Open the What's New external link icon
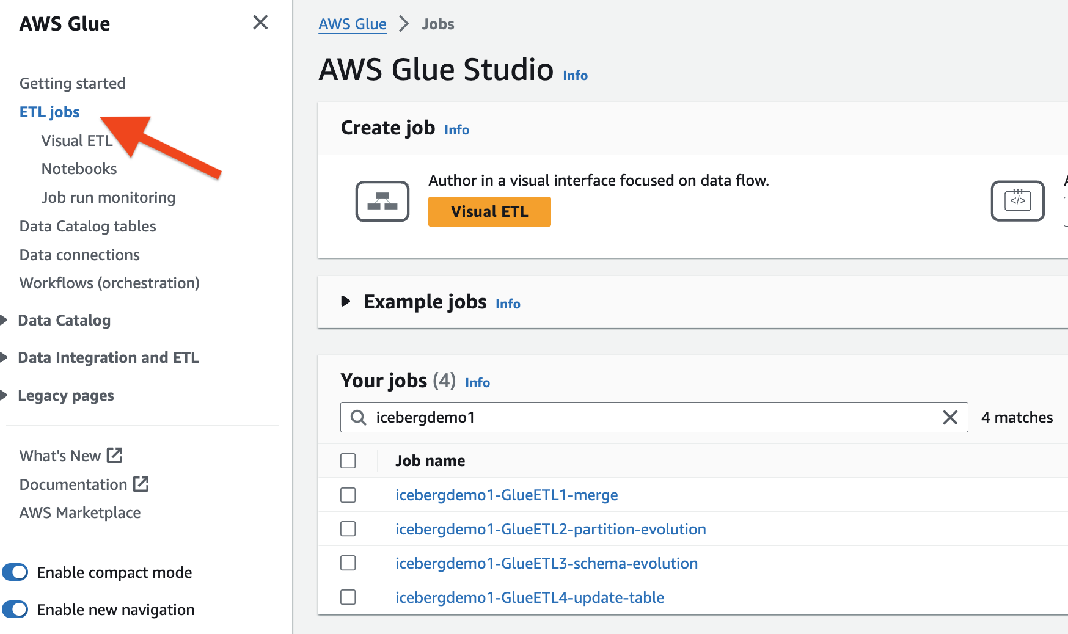Screen dimensions: 1068x634 point(115,455)
